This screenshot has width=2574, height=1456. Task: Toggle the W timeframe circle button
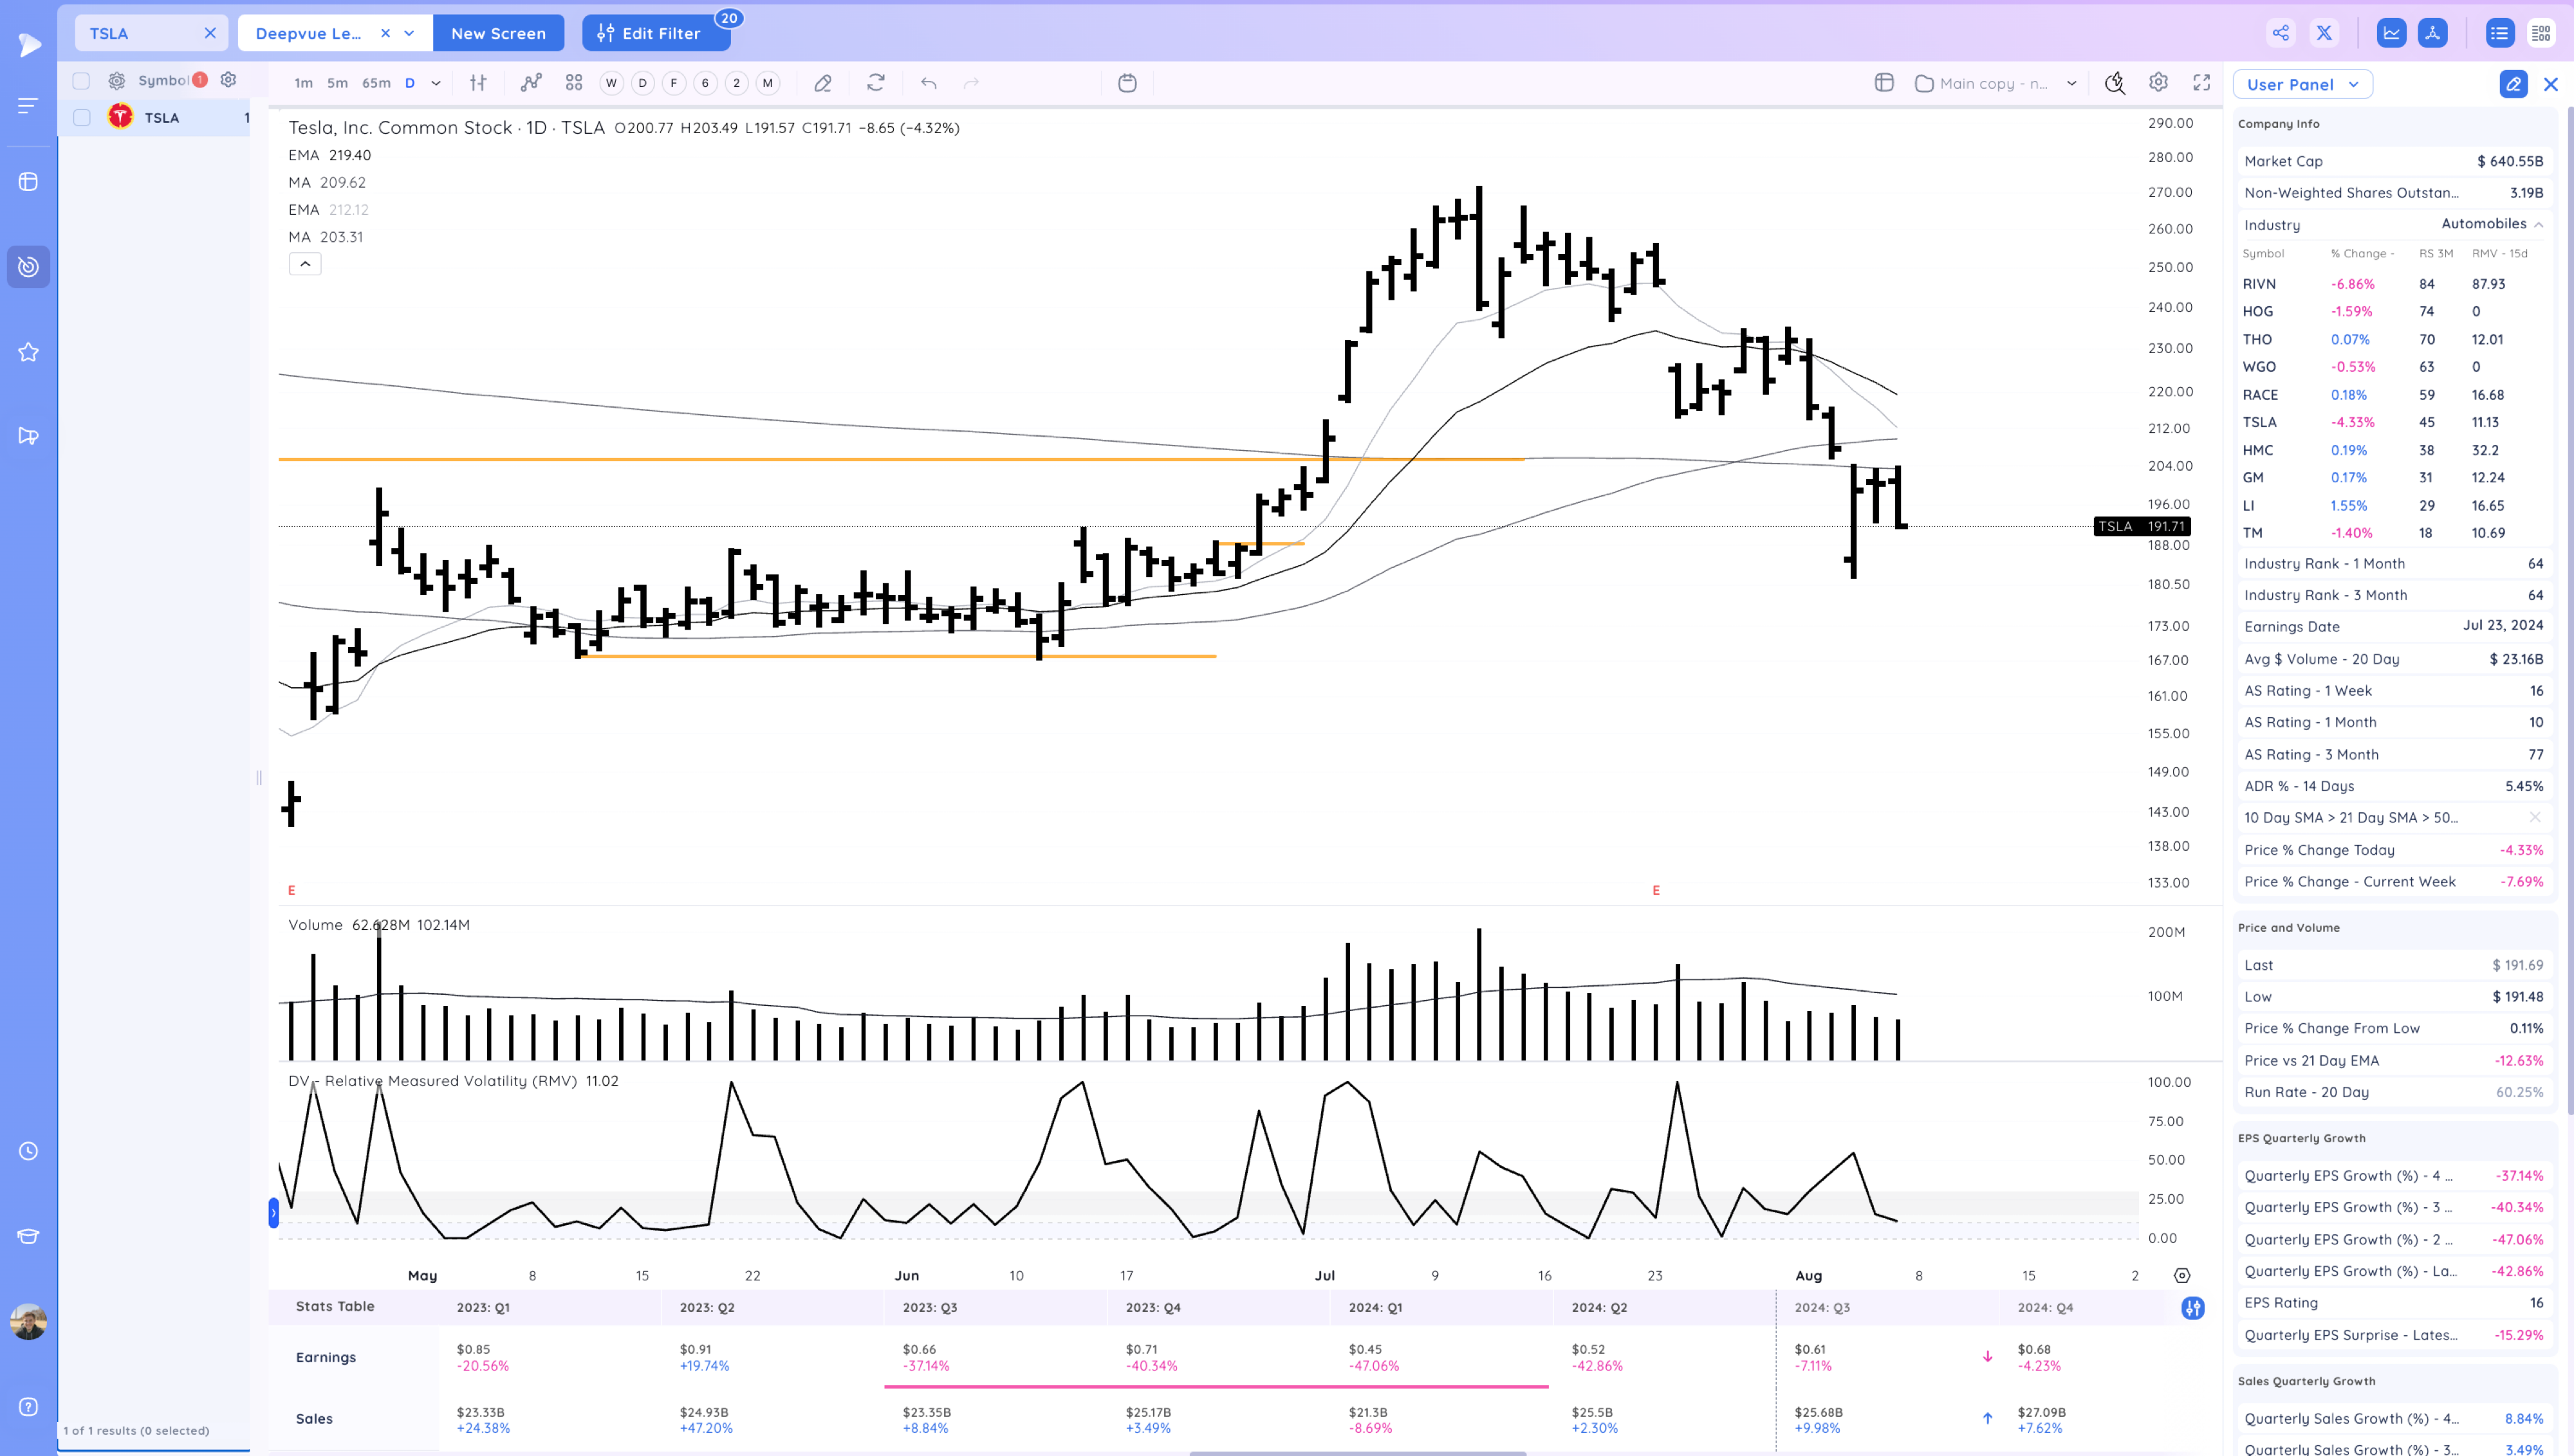click(x=611, y=83)
